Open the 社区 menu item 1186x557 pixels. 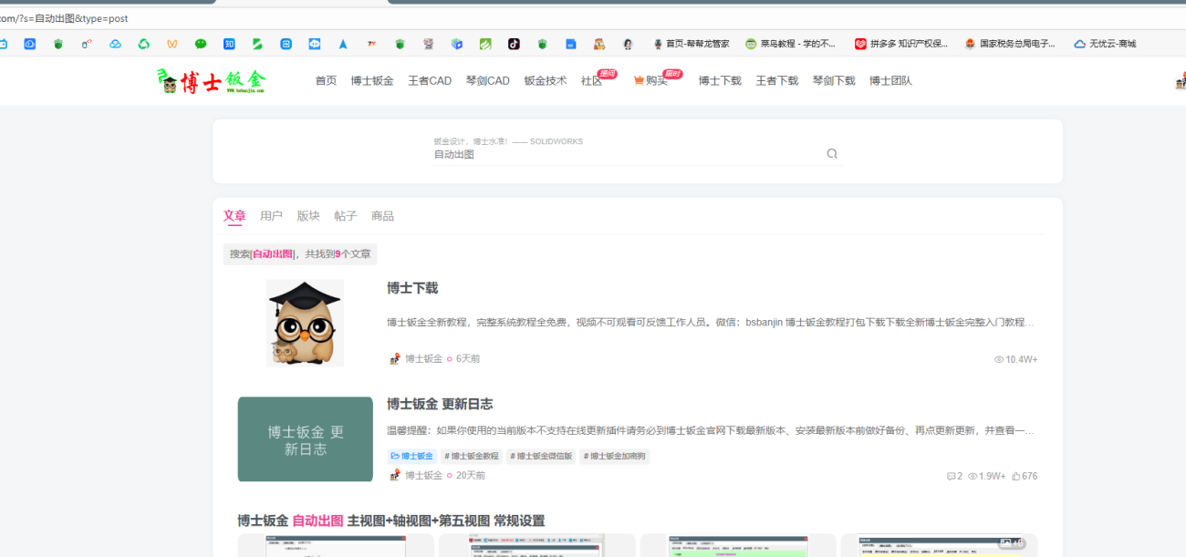[x=590, y=80]
